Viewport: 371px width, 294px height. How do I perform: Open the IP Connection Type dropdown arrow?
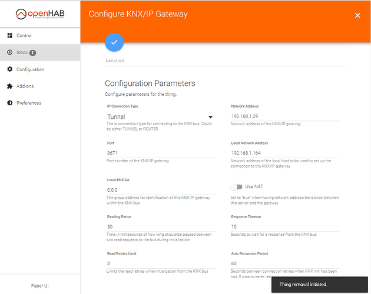[x=210, y=117]
